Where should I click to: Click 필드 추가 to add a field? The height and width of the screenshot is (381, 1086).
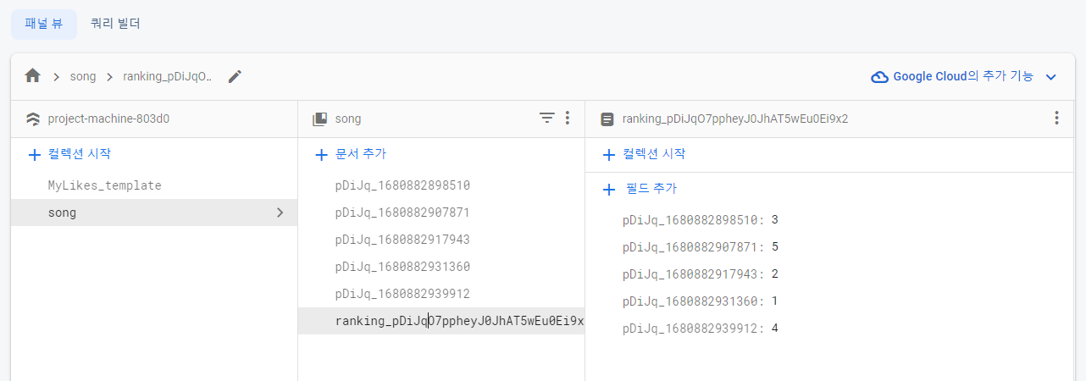point(640,189)
